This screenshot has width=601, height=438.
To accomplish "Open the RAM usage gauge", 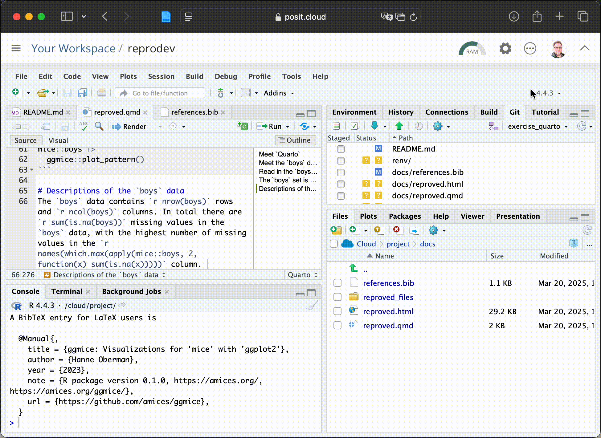I will pos(472,49).
